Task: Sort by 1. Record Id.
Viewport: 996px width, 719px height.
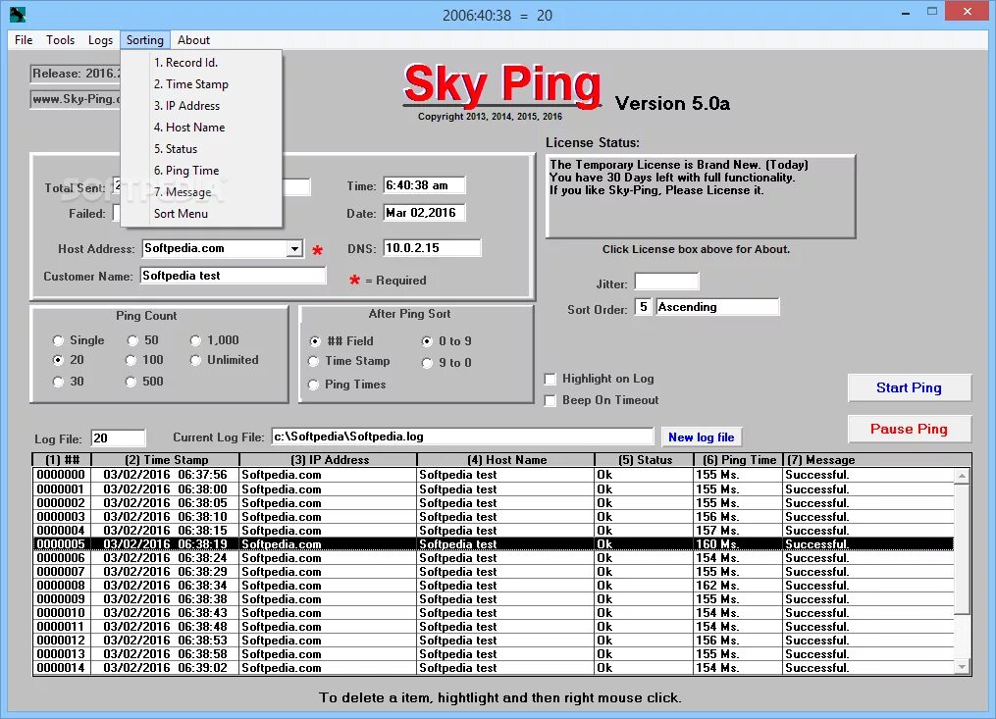Action: 201,62
